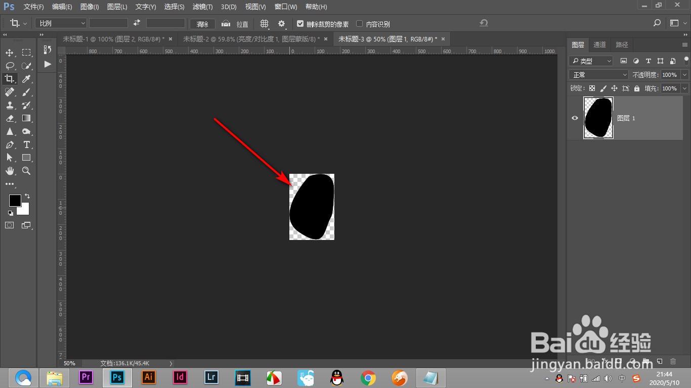Click the 清除 button
Viewport: 691px width, 388px height.
[202, 24]
